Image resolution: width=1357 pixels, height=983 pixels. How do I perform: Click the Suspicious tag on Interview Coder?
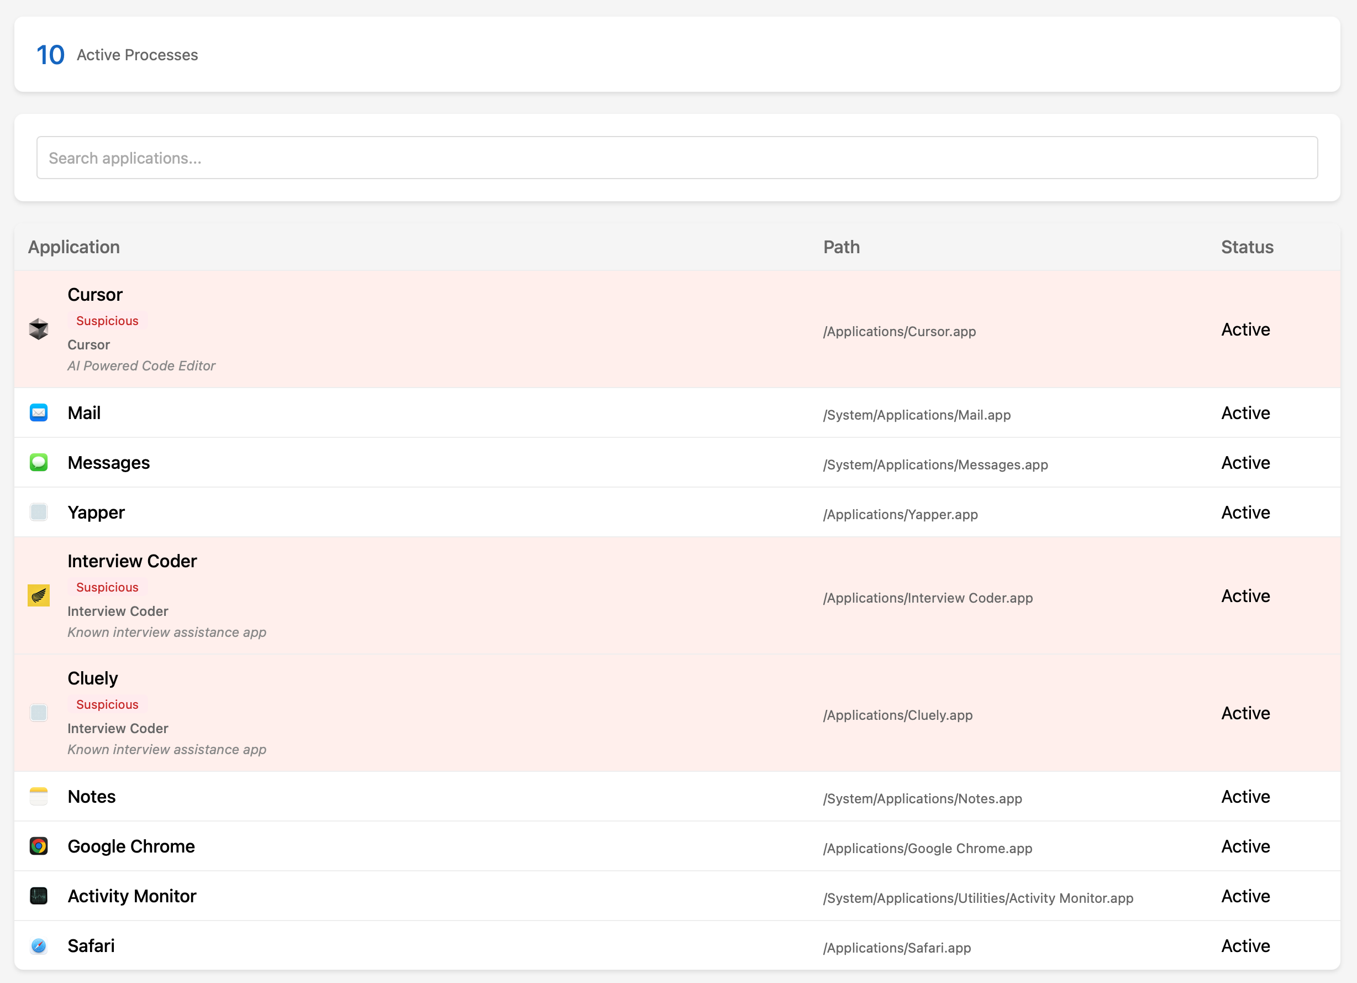tap(107, 587)
